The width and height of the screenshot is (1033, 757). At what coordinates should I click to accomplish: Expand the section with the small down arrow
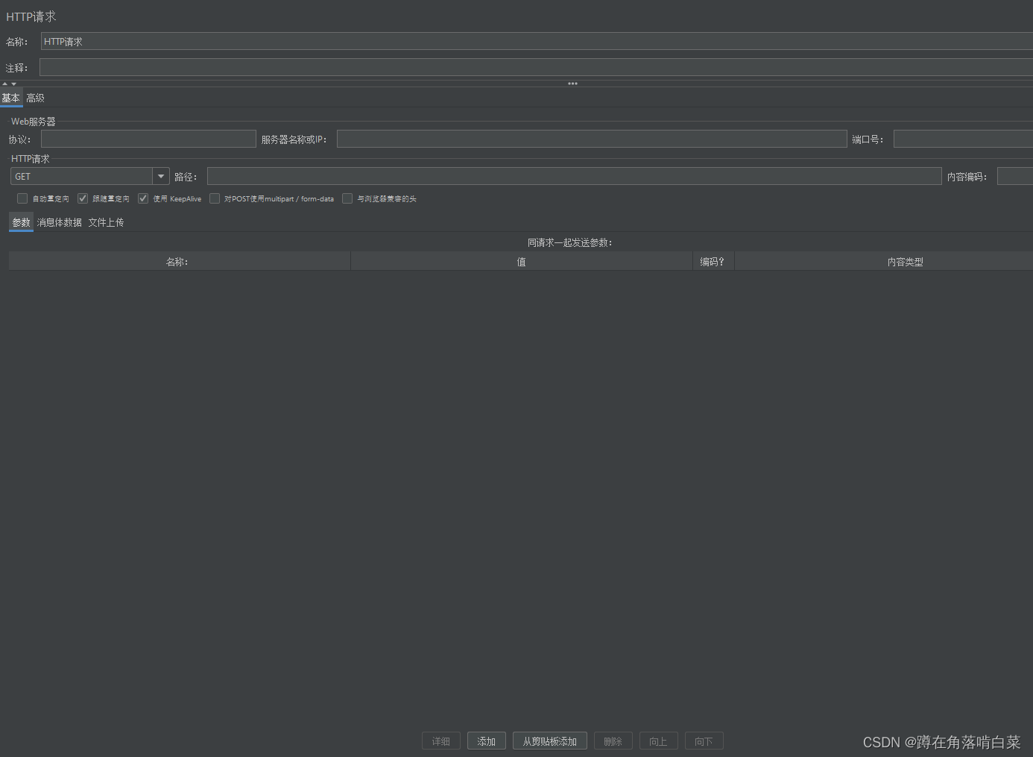tap(13, 84)
